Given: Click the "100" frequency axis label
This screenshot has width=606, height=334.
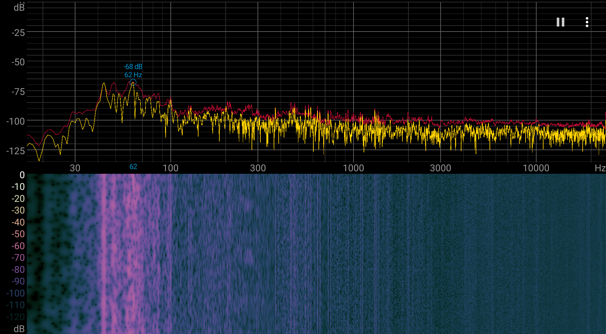Looking at the screenshot, I should [171, 168].
